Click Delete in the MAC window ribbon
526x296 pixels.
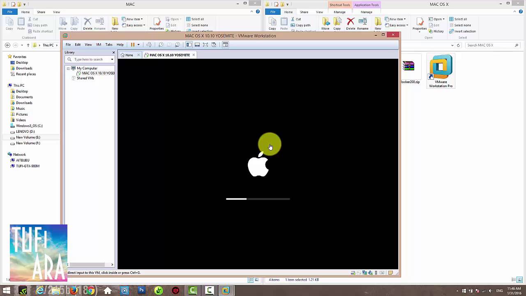88,24
